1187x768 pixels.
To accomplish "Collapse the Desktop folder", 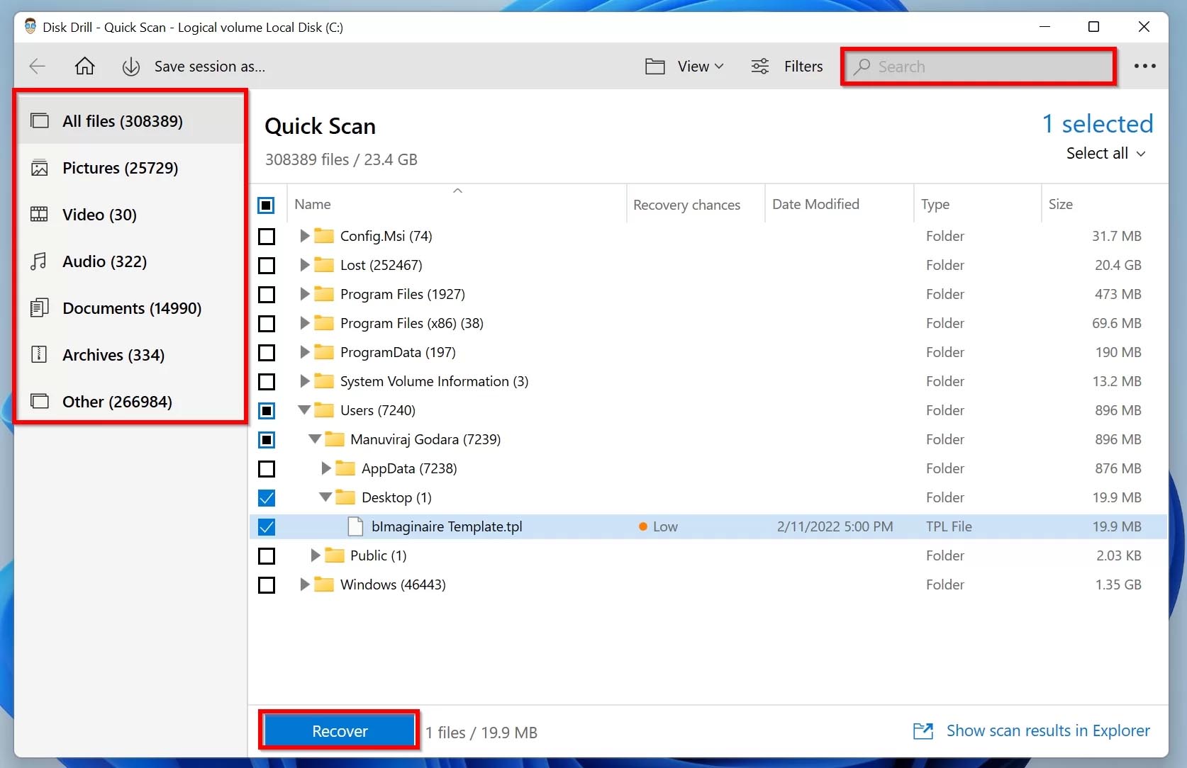I will (325, 497).
